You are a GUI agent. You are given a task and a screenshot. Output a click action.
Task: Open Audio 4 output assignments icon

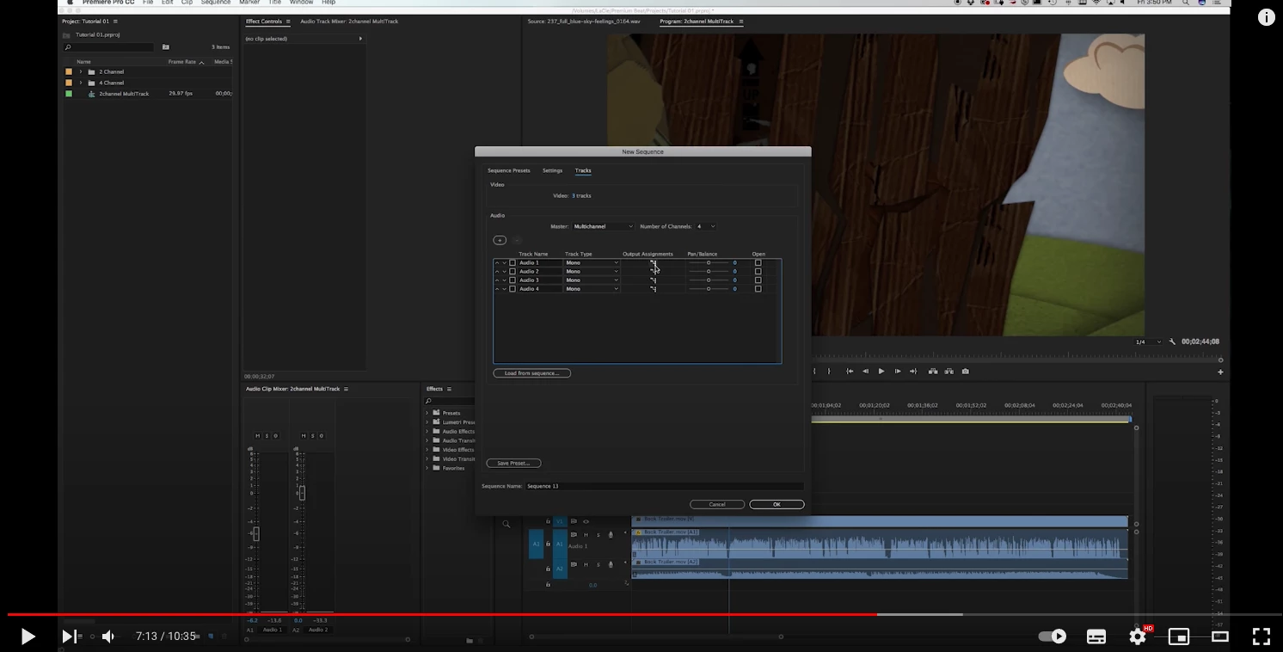point(654,289)
